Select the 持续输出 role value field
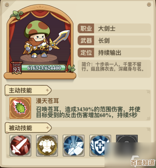Viewport: 156px width, 168px height. [x=123, y=52]
